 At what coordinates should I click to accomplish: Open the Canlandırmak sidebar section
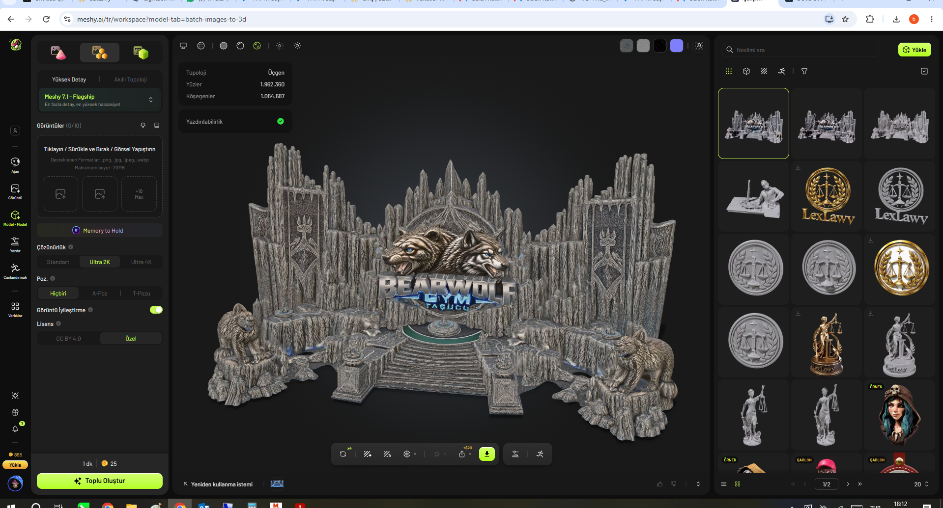[x=15, y=271]
